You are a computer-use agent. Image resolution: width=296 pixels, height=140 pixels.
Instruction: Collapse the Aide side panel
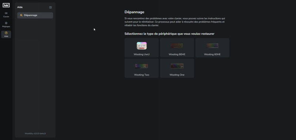tap(51, 7)
